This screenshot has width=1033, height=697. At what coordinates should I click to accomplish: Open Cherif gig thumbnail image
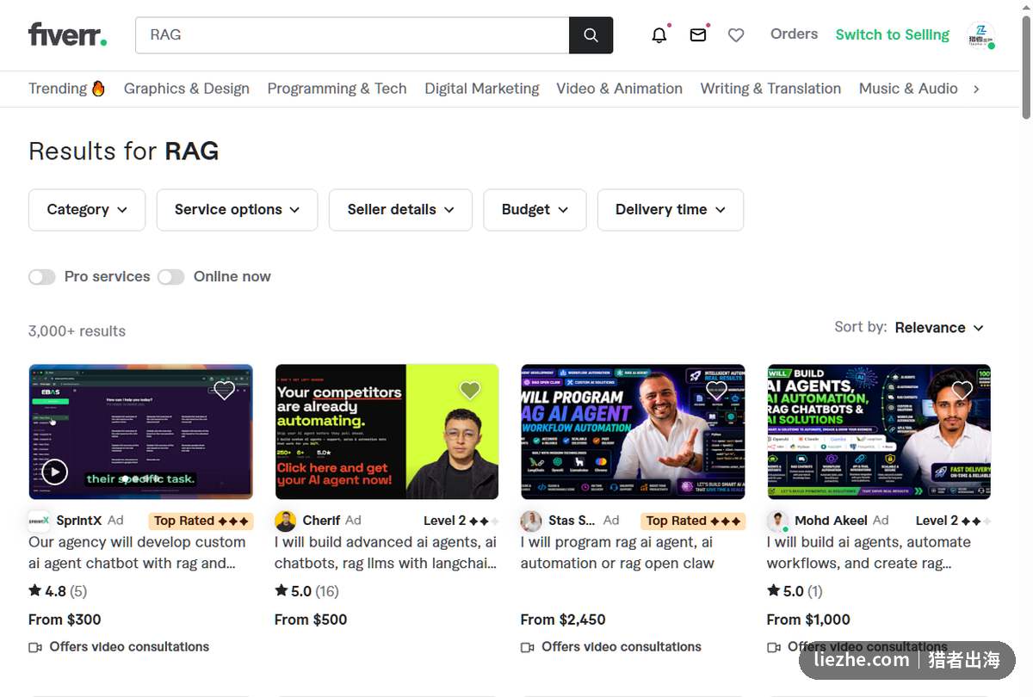tap(387, 432)
